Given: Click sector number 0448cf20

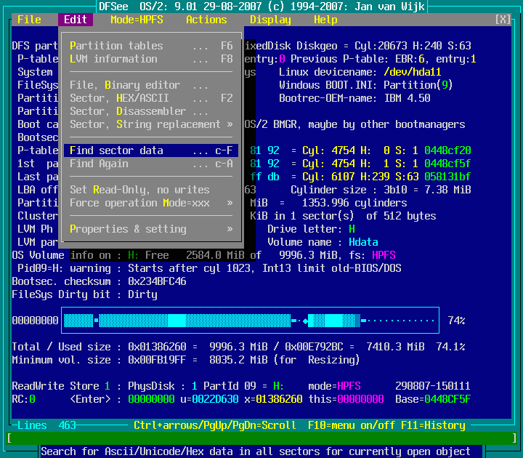Looking at the screenshot, I should click(x=447, y=150).
